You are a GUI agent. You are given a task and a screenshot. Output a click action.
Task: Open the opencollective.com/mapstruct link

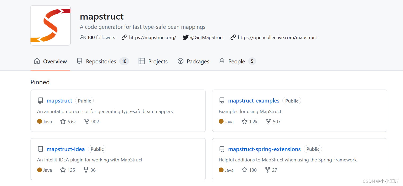pos(277,38)
